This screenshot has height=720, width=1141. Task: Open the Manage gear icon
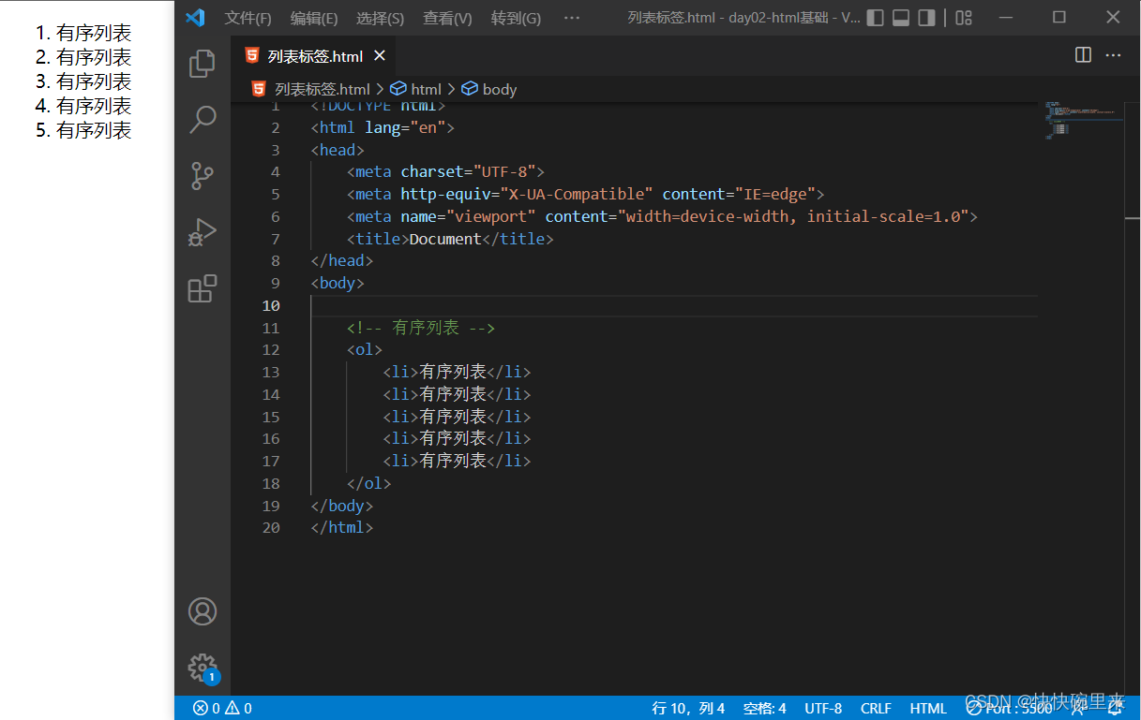coord(203,667)
